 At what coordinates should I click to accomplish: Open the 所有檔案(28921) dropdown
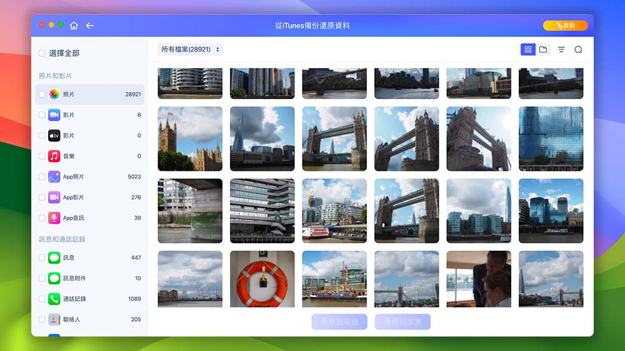[190, 49]
